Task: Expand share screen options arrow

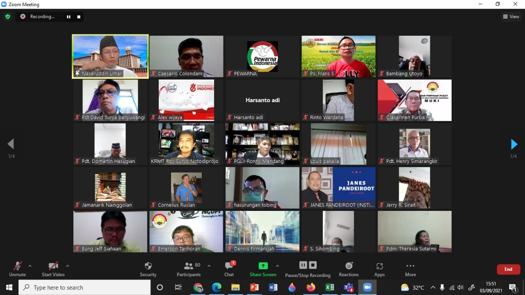Action: (x=277, y=266)
